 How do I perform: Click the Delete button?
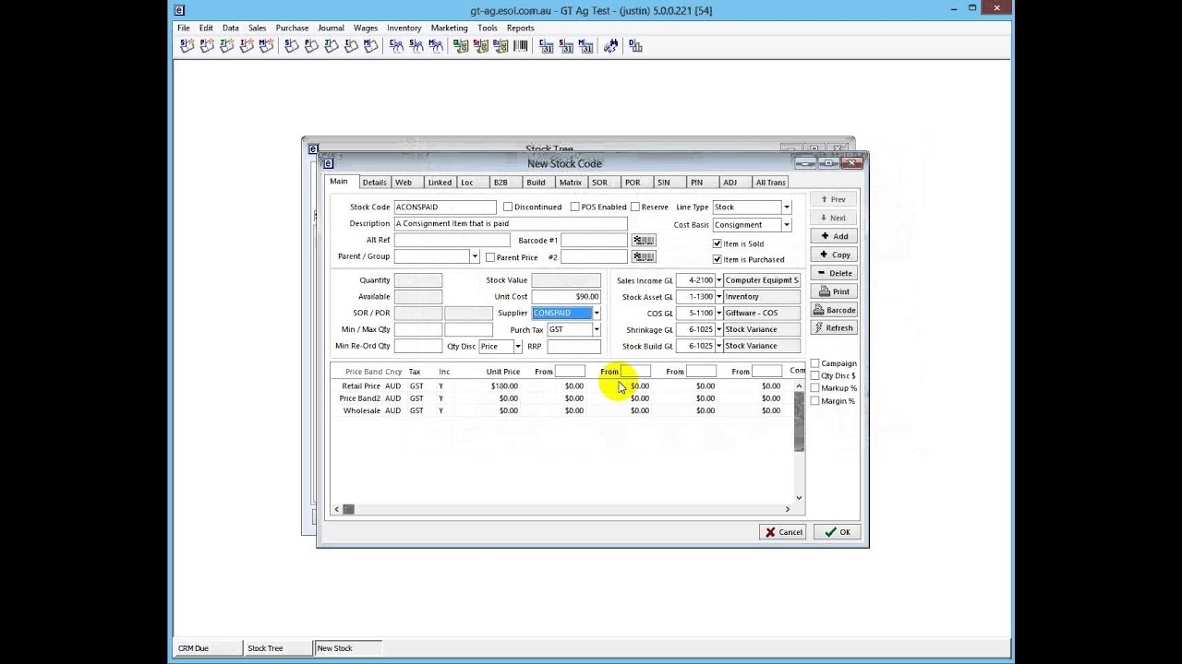pos(834,273)
